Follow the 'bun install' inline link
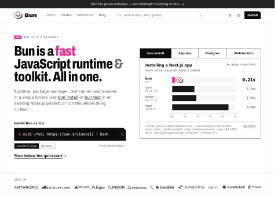278x208 pixels. click(x=68, y=97)
